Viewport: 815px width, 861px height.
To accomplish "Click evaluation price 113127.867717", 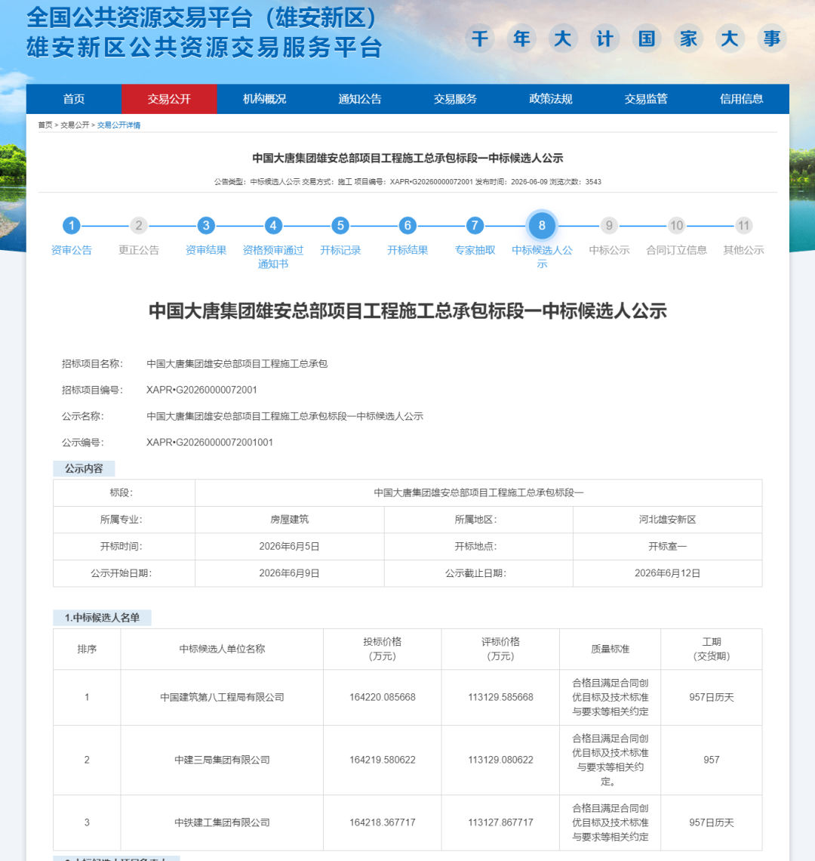I will [500, 822].
